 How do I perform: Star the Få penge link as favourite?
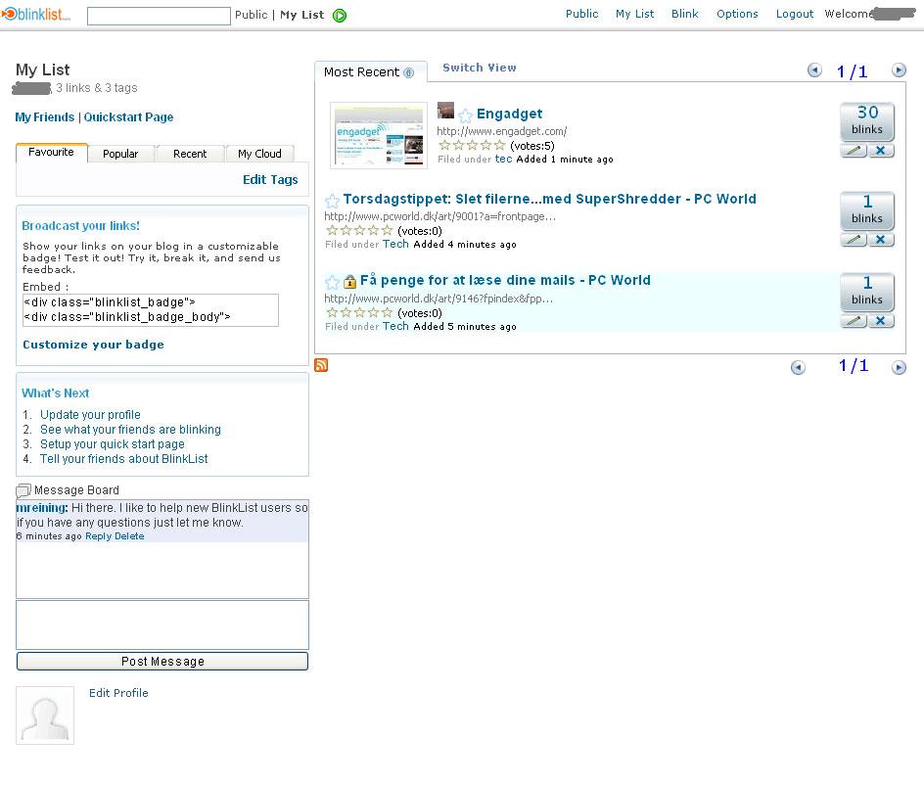click(332, 282)
